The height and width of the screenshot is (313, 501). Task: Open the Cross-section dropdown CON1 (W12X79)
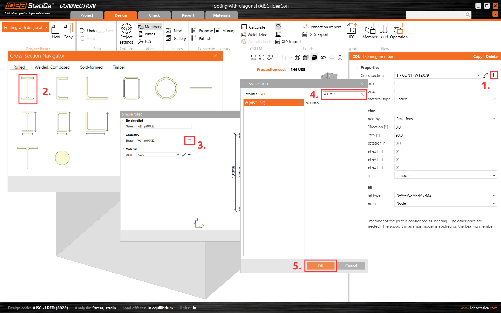[x=438, y=75]
